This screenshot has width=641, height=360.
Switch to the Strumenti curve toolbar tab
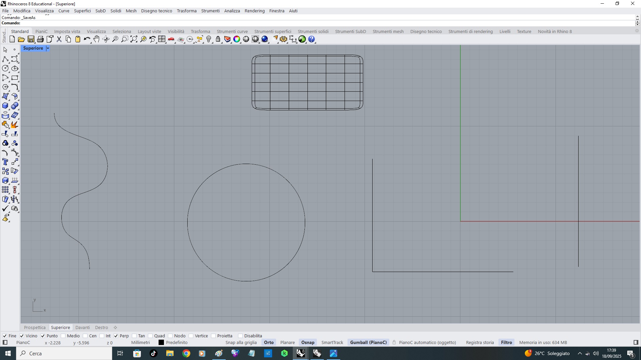click(x=232, y=32)
